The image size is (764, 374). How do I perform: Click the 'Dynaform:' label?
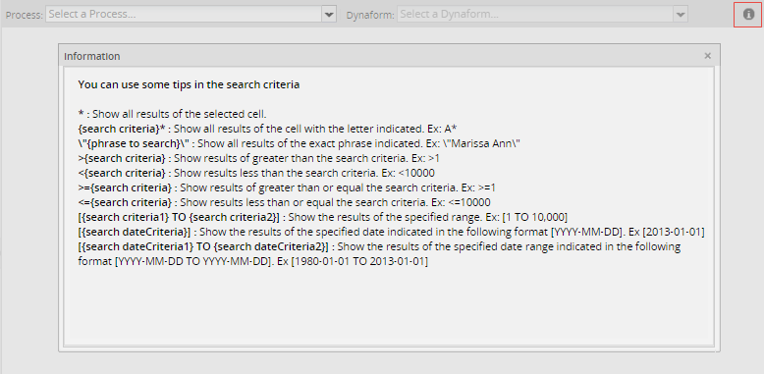[370, 15]
